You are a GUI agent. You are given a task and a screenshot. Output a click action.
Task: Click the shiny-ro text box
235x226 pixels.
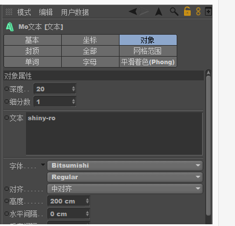(x=114, y=134)
